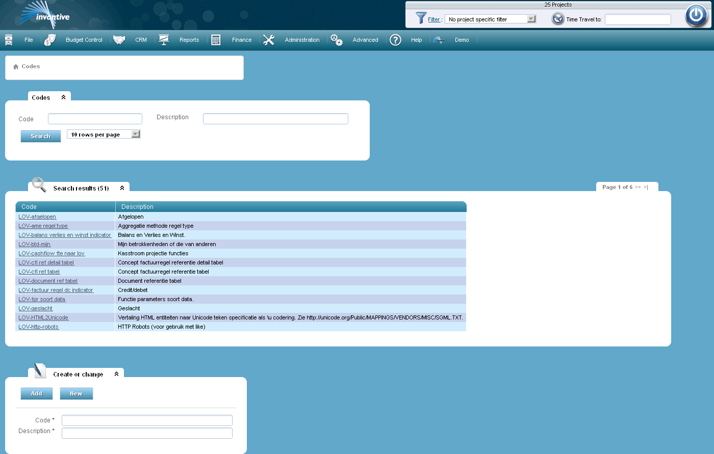714x454 pixels.
Task: Open the rows per page dropdown
Action: tap(136, 134)
